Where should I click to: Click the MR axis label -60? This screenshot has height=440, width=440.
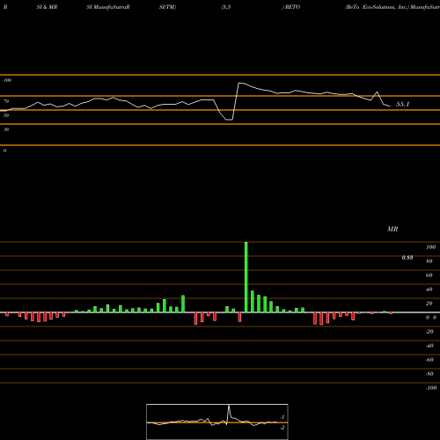(429, 360)
